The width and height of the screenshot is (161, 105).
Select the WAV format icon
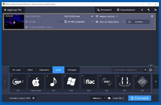pos(54,82)
